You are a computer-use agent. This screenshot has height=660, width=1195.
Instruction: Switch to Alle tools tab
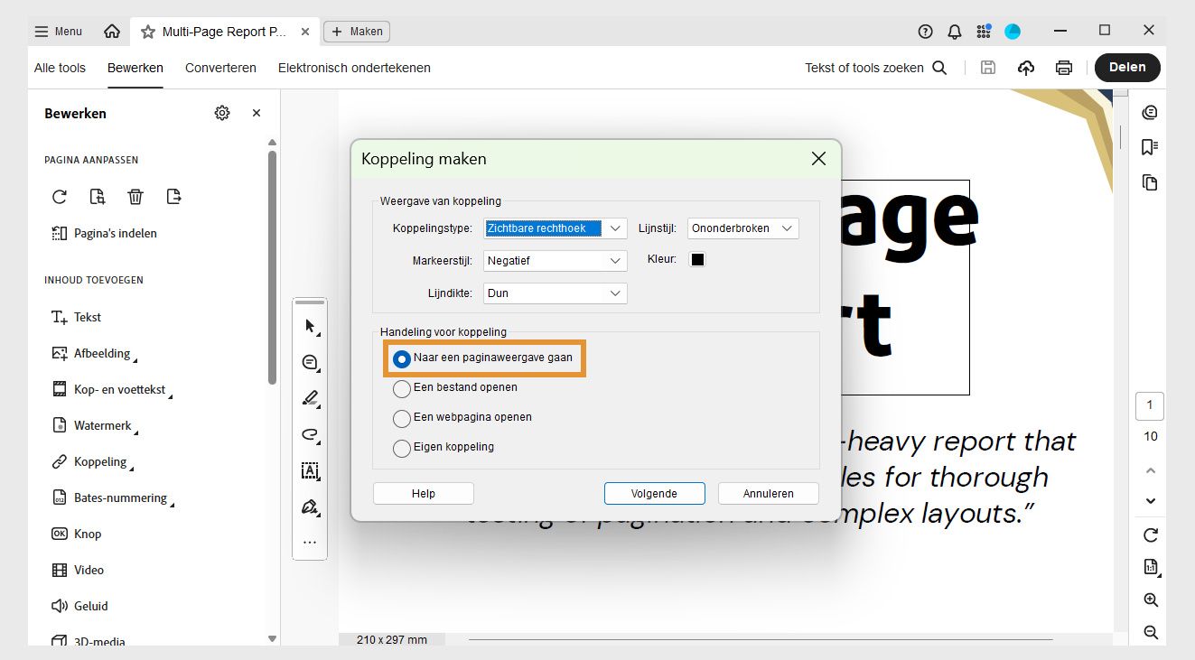[x=60, y=68]
